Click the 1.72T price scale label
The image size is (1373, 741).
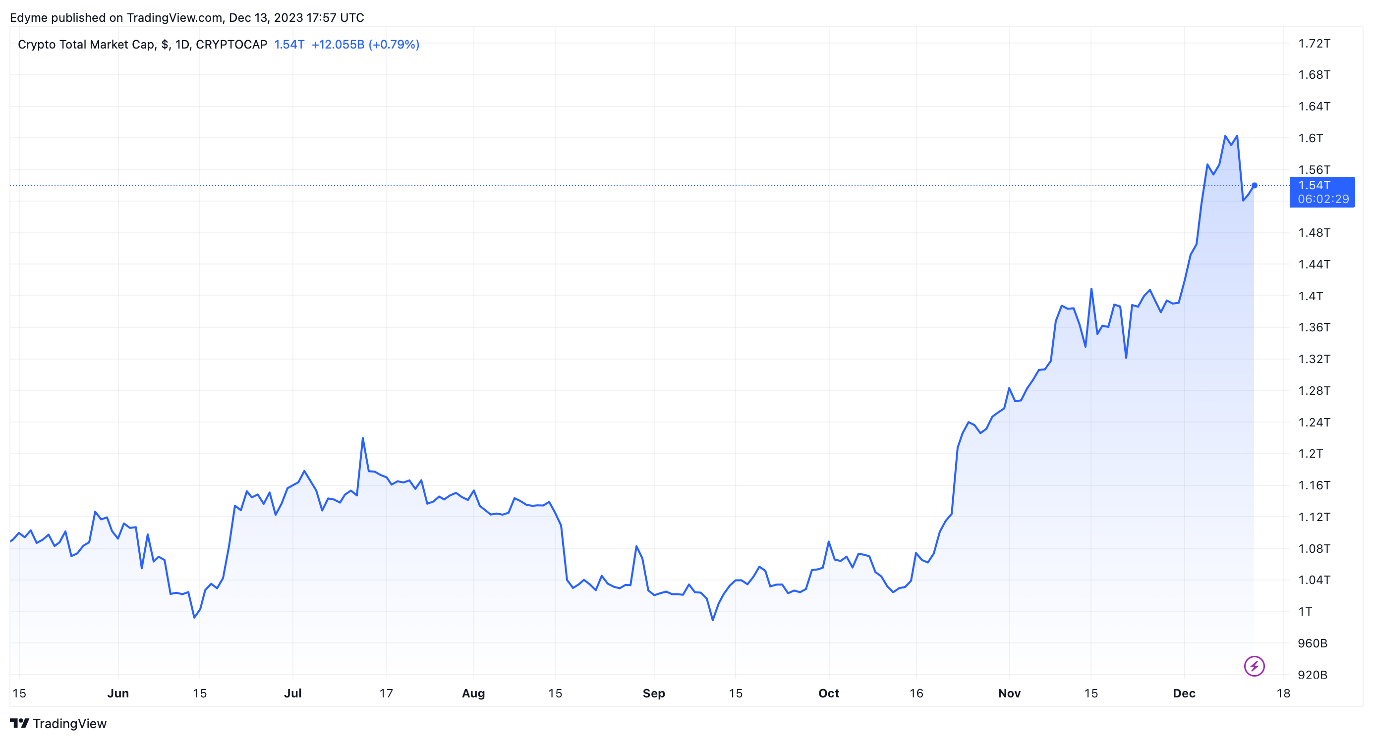pos(1314,43)
